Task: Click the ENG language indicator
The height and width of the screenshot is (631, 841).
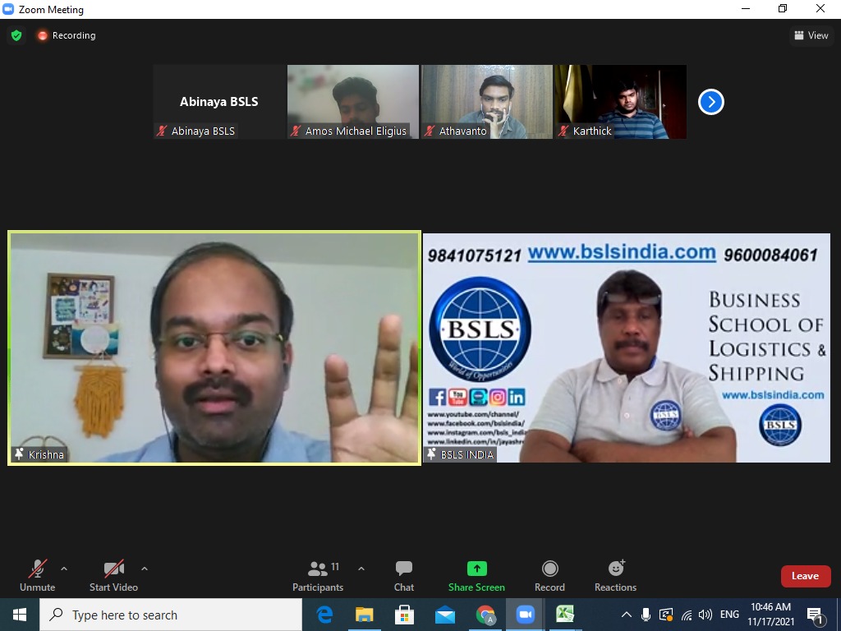Action: point(729,615)
